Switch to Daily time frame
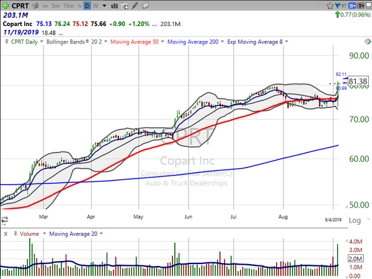This screenshot has height=279, width=372. (87, 6)
